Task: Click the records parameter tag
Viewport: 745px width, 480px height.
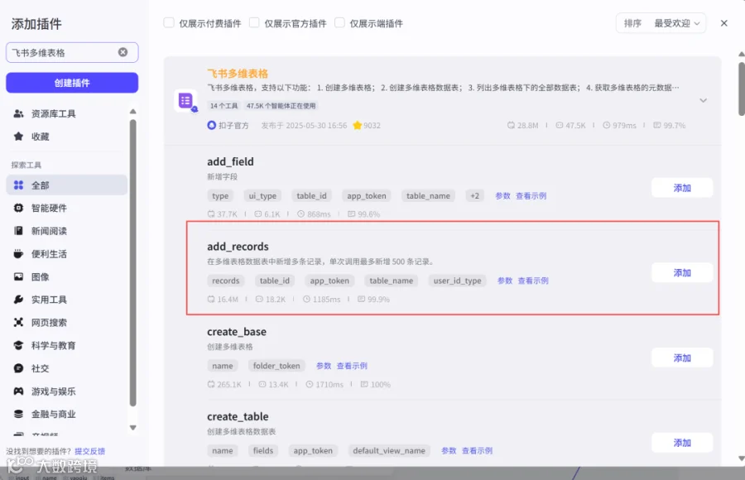Action: click(226, 281)
